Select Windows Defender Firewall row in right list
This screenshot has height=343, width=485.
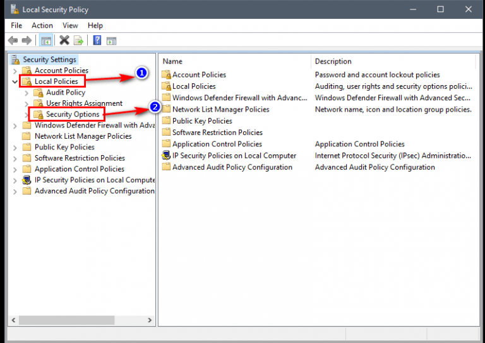[239, 98]
